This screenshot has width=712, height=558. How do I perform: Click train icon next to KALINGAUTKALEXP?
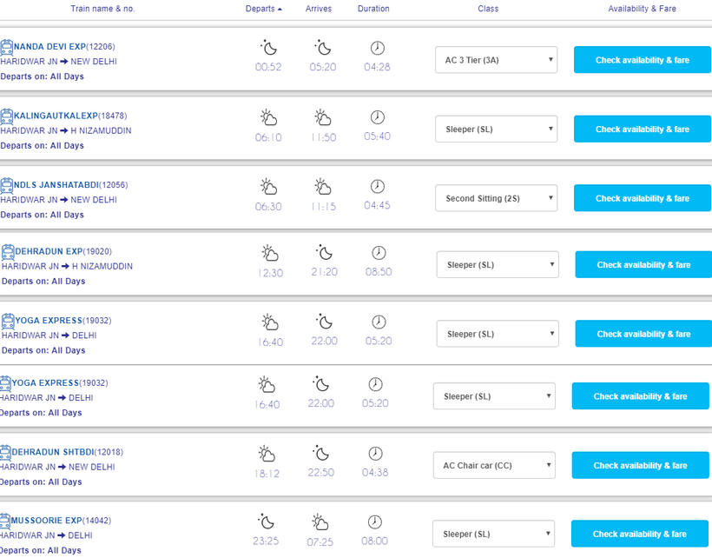coord(7,116)
